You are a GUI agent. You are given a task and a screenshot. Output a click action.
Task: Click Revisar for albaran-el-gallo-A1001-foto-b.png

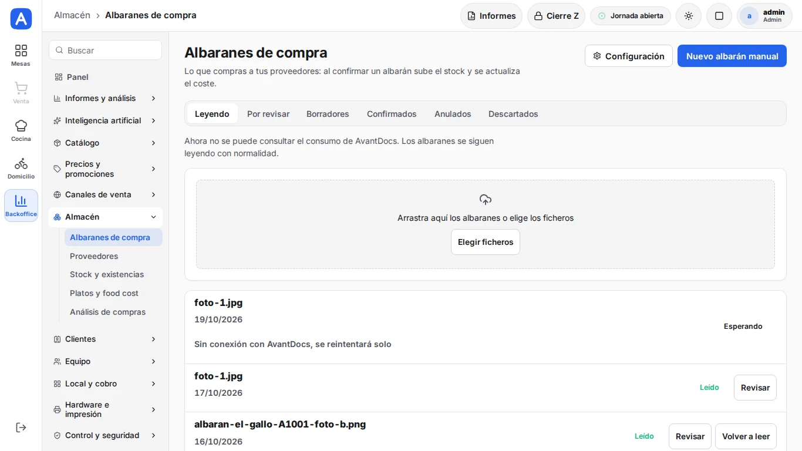click(x=690, y=436)
